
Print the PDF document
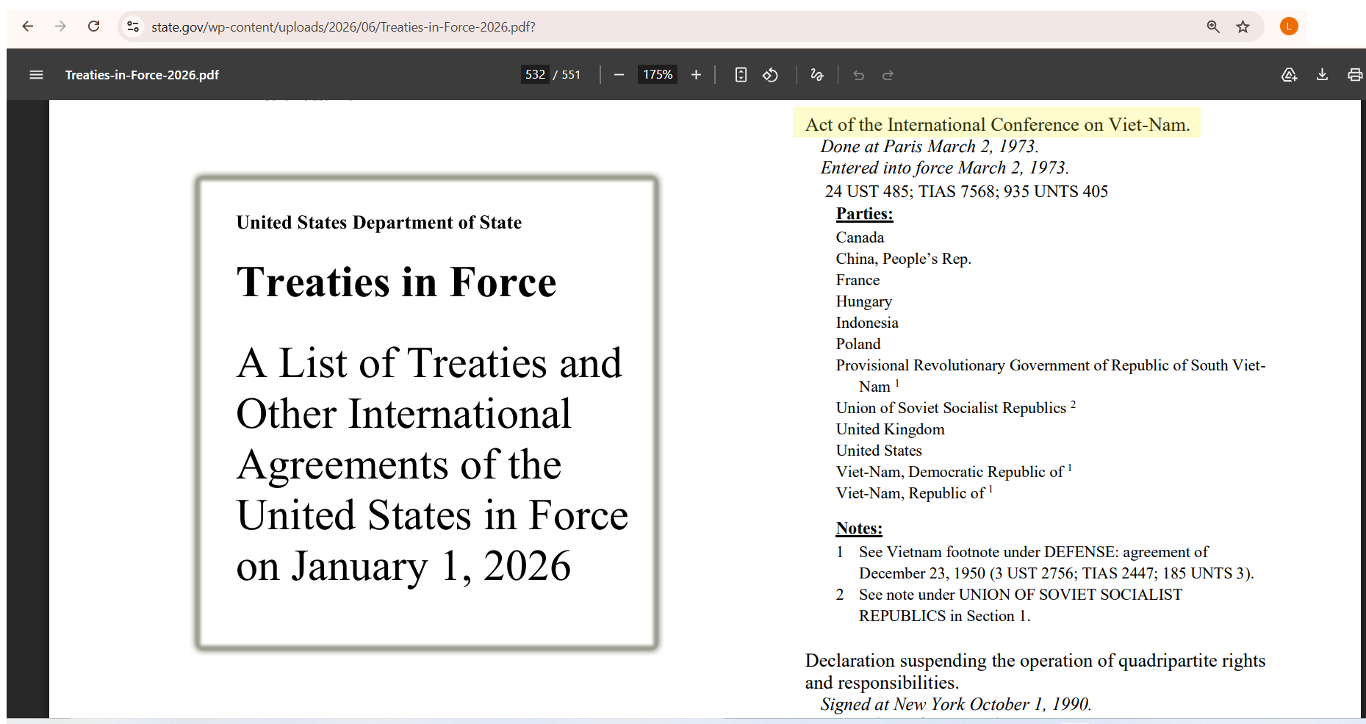click(1354, 75)
